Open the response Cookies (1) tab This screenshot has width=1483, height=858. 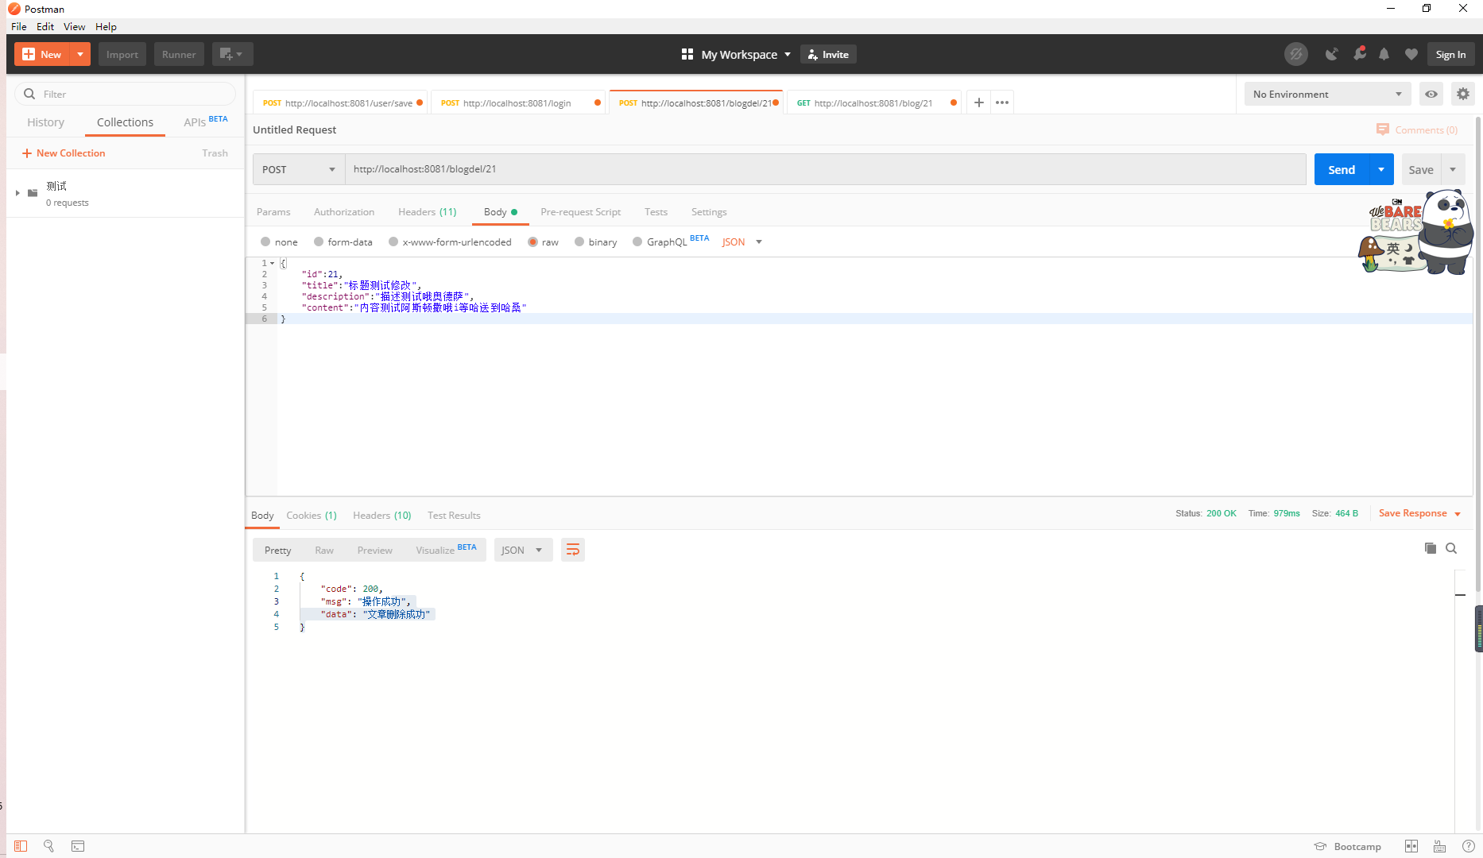pos(312,516)
